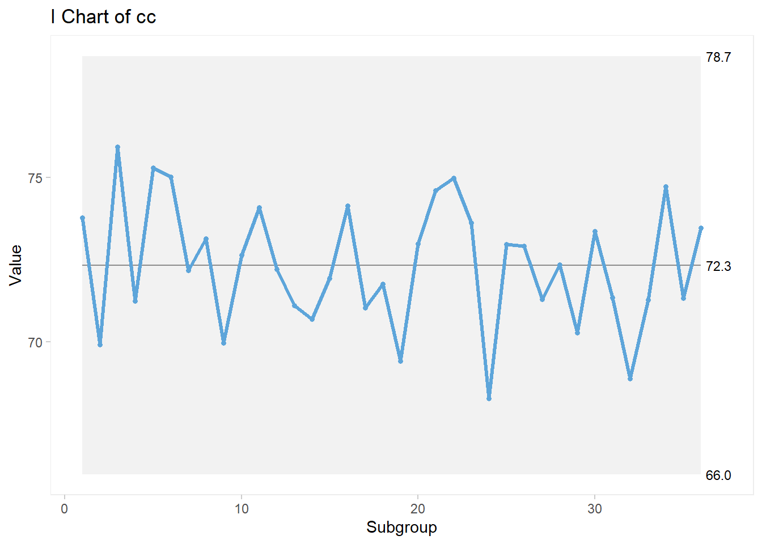Select the lower control limit label 66.0
The image size is (762, 544).
pos(718,475)
